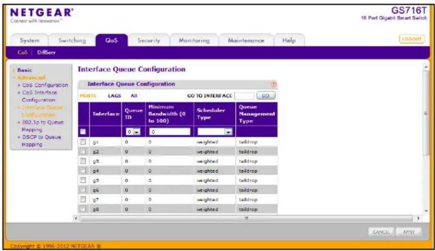Screen dimensions: 435x251
Task: Click the LOGOUT button
Action: 412,39
